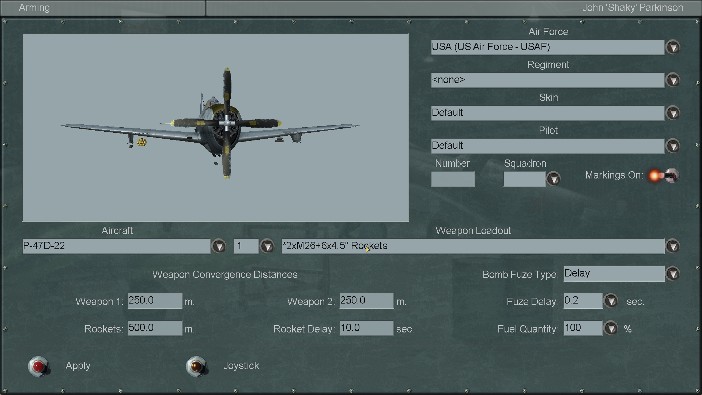The height and width of the screenshot is (395, 702).
Task: Click the Joystick text label
Action: [x=241, y=366]
